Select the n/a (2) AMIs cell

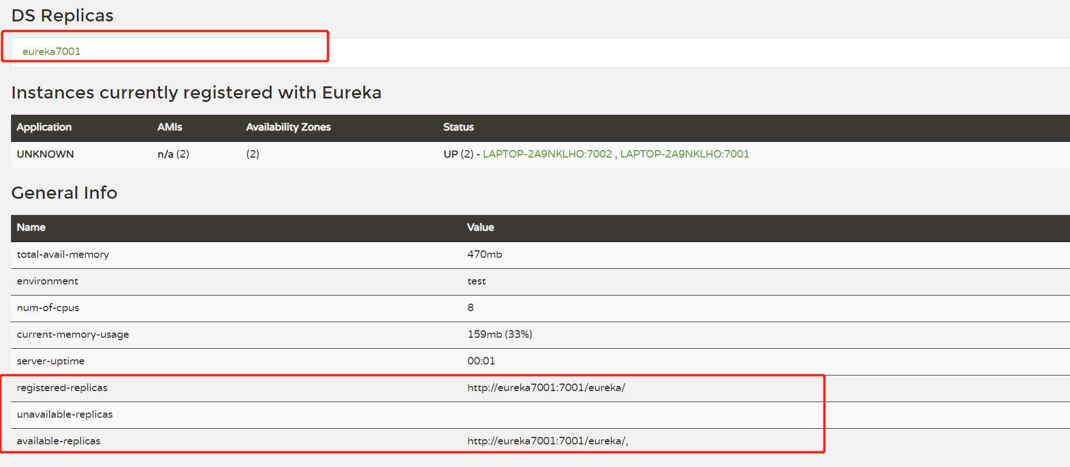pyautogui.click(x=173, y=154)
